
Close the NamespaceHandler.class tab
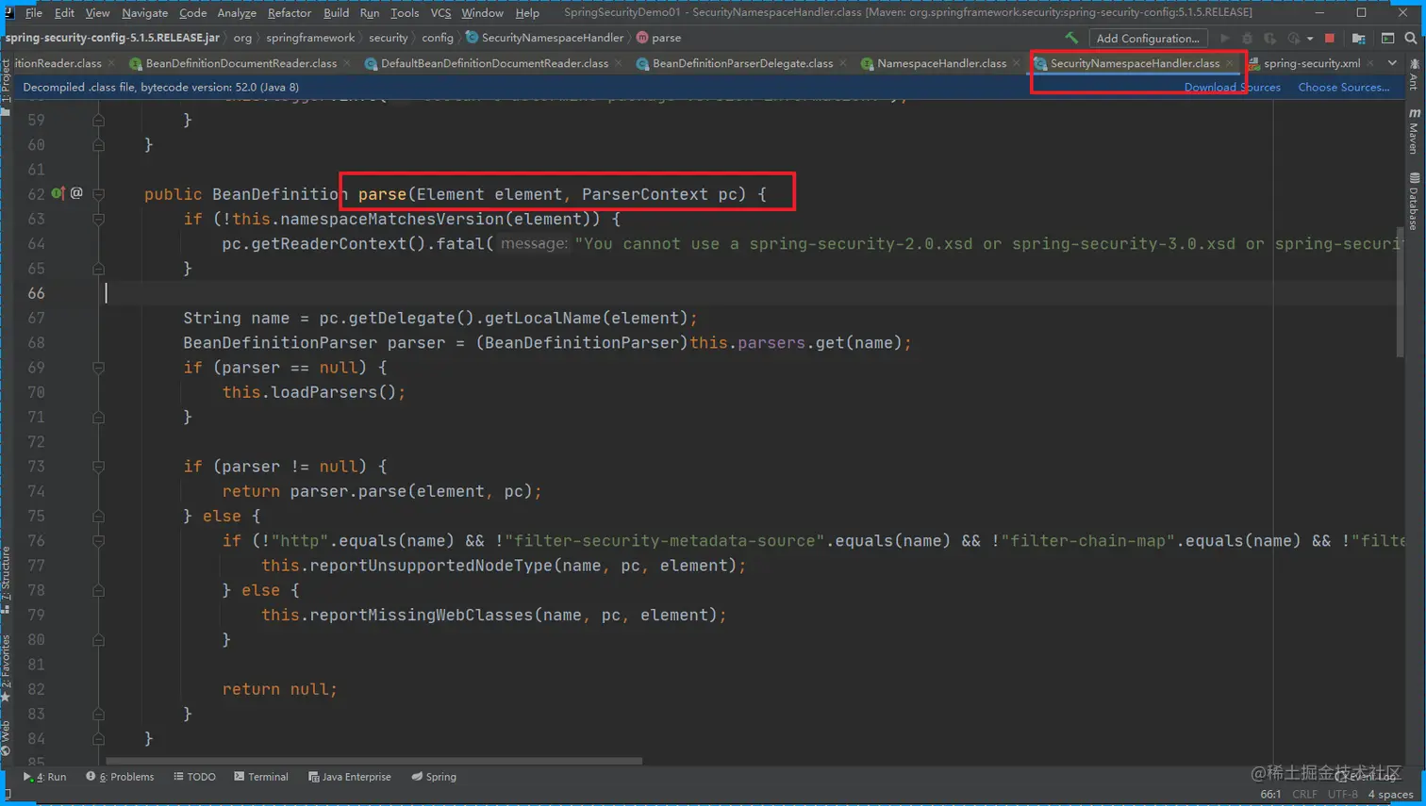pos(1016,63)
